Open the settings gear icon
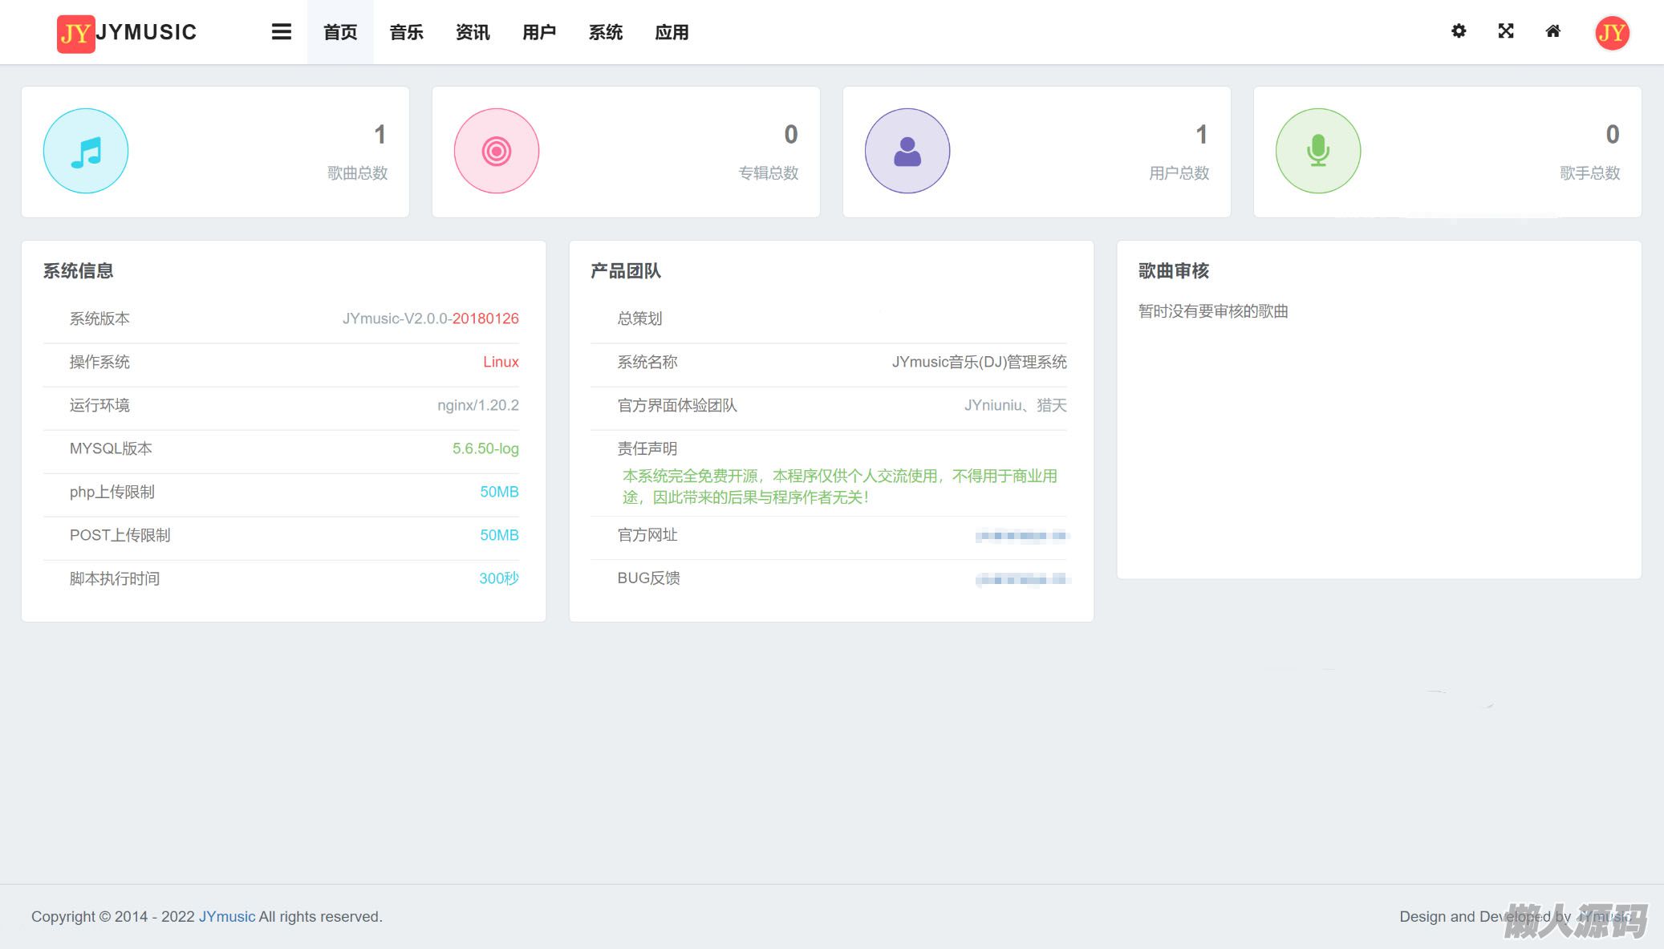 click(1459, 31)
